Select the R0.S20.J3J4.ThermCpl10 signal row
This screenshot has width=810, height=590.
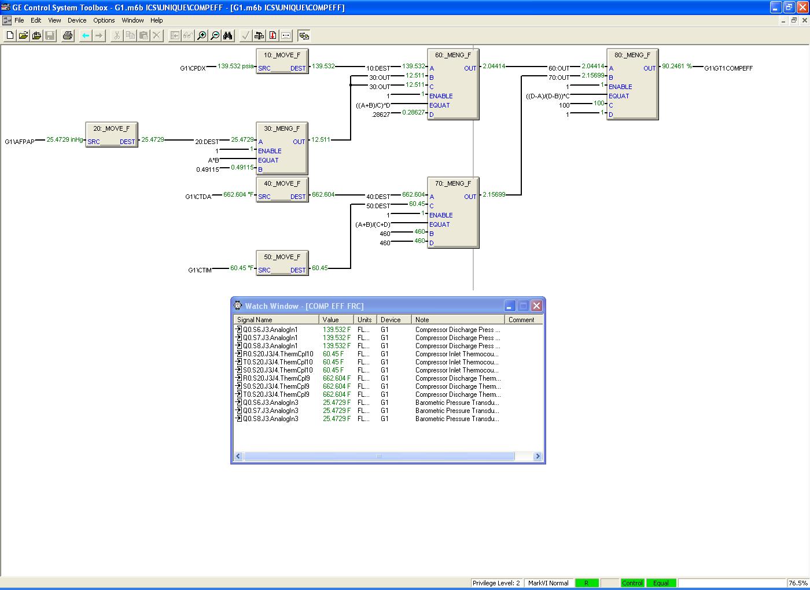tap(278, 354)
